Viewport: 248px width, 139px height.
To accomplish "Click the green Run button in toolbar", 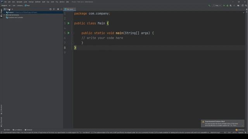I will 224,5.
